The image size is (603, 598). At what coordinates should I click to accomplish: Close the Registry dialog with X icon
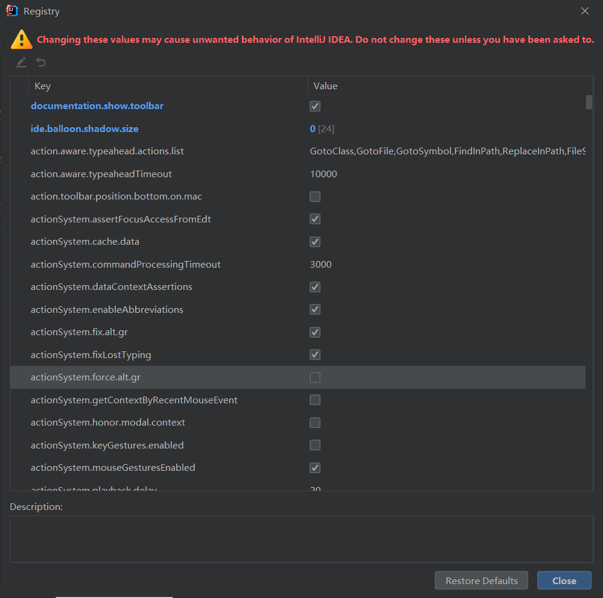point(584,11)
